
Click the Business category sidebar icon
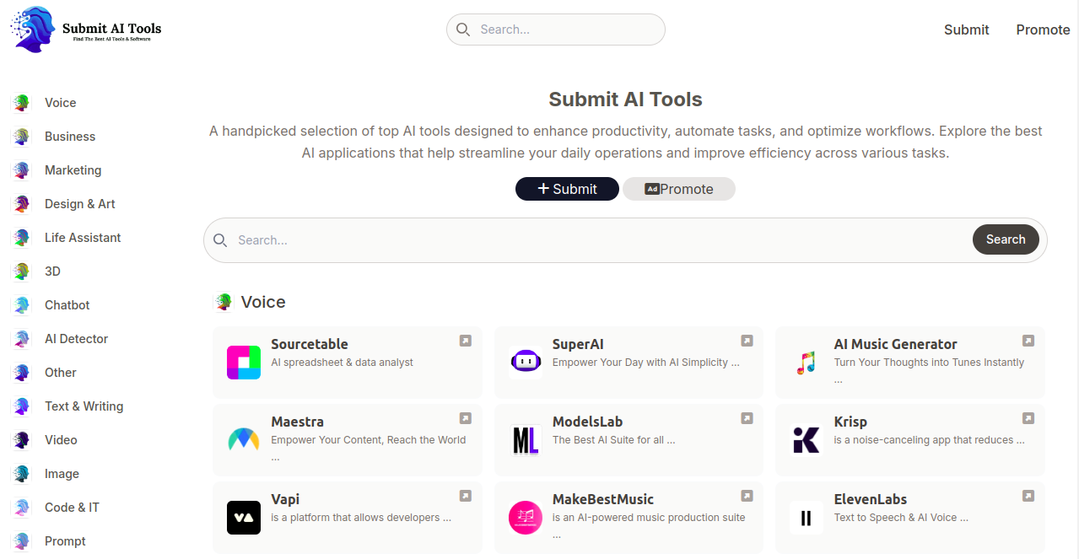tap(20, 137)
